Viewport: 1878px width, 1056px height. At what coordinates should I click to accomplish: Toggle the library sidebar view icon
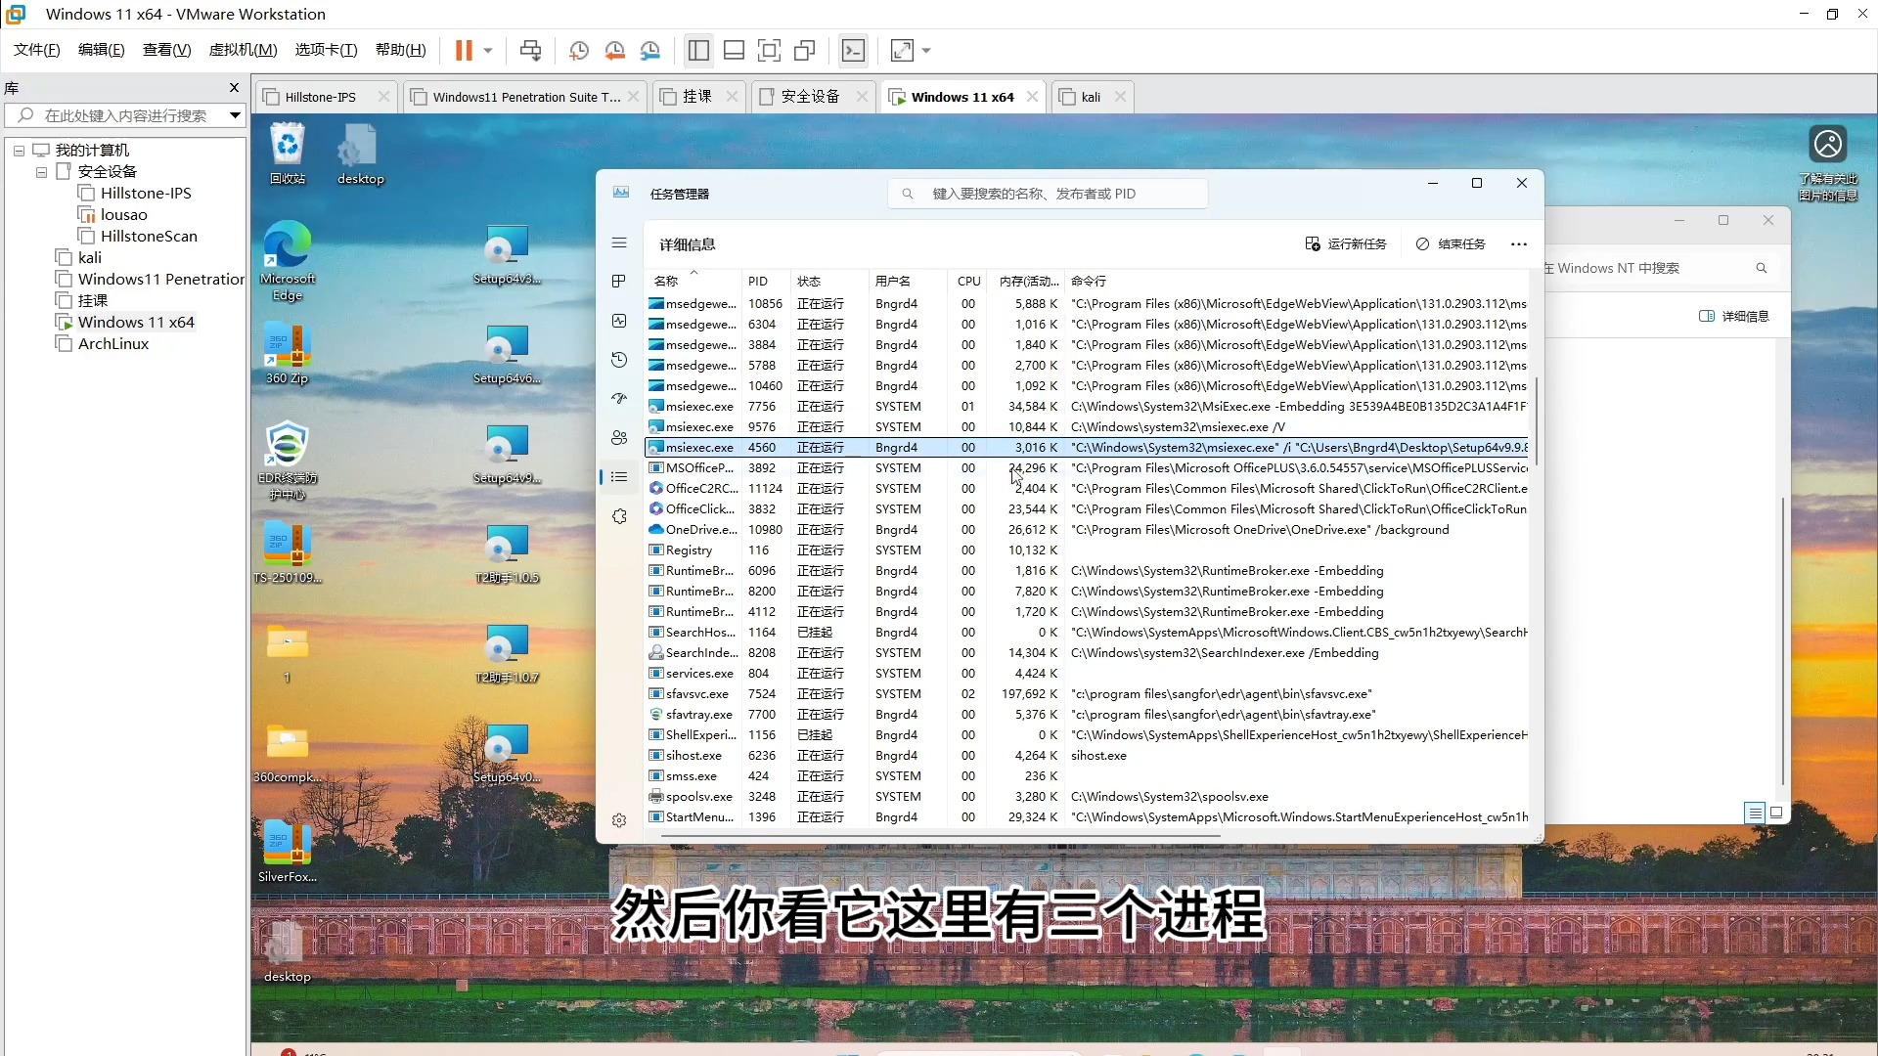point(698,50)
